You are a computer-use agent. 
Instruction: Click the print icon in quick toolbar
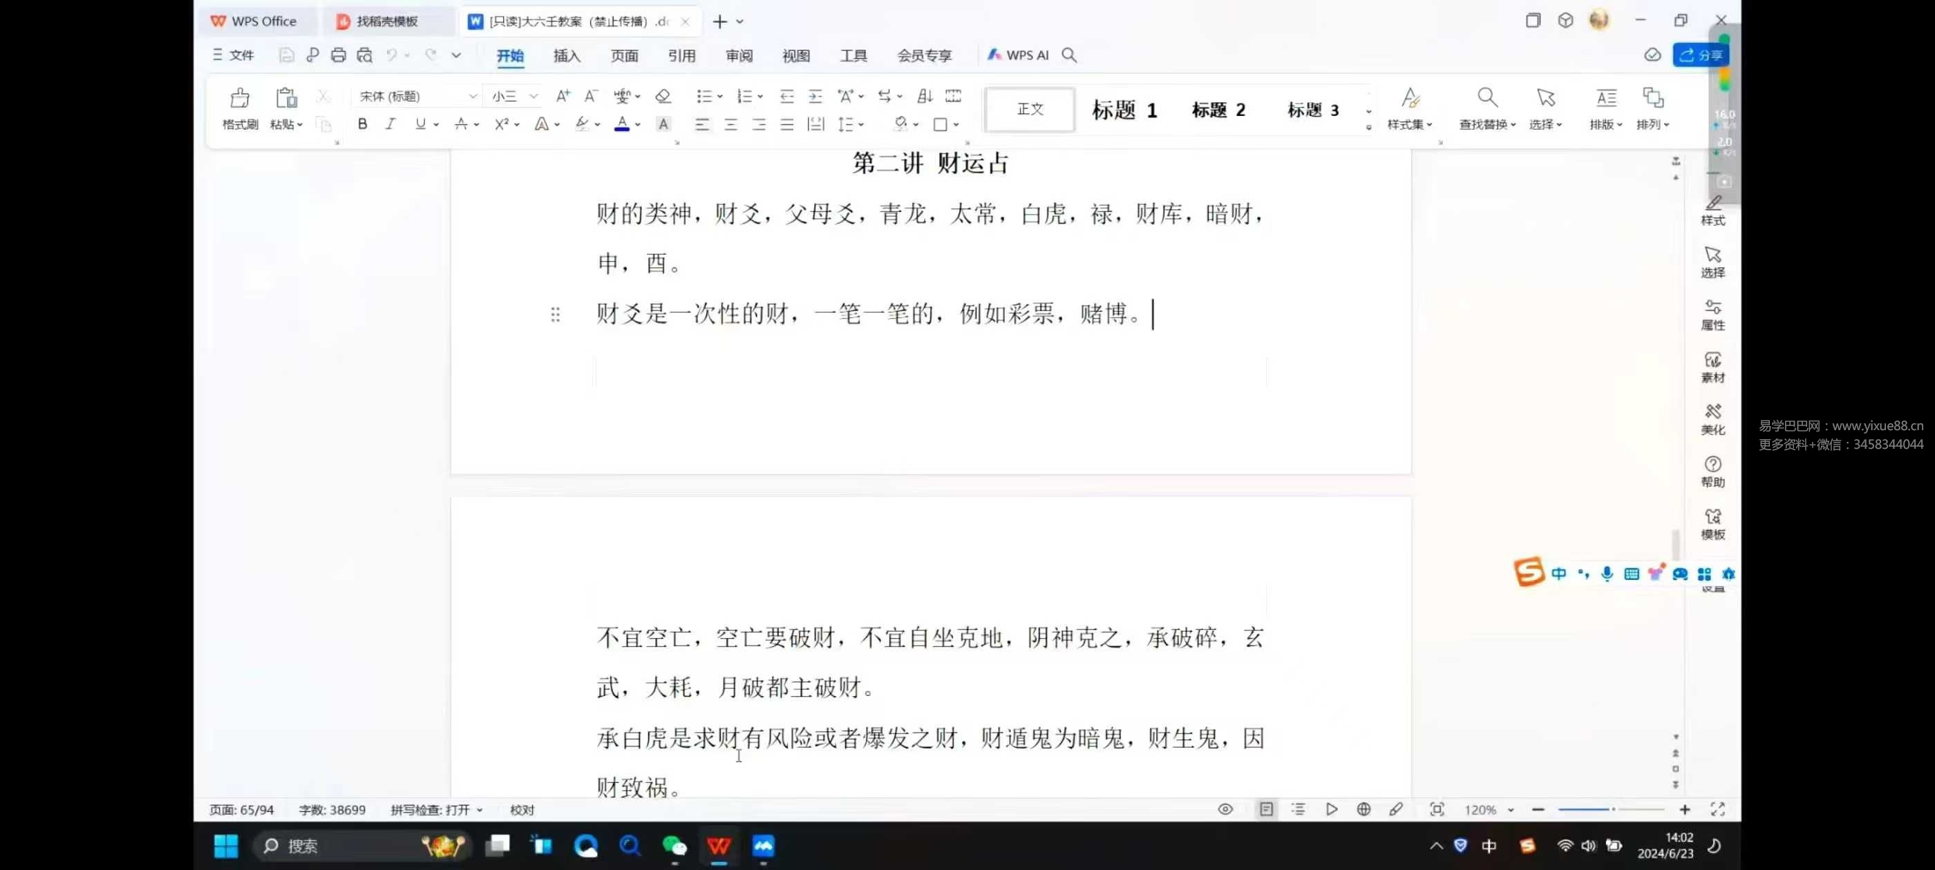point(338,55)
